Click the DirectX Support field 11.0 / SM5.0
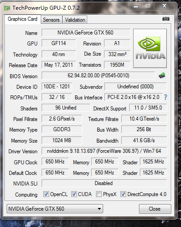This screenshot has height=227, width=181. (x=148, y=108)
